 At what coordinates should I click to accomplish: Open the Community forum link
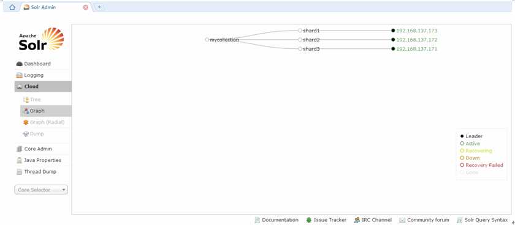tap(428, 220)
